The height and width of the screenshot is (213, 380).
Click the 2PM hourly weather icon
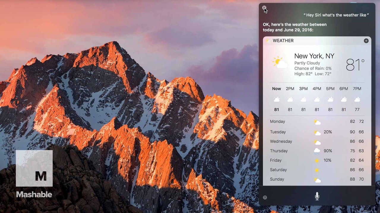click(x=290, y=99)
